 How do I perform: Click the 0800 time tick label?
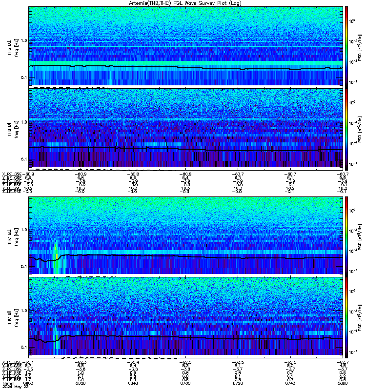click(x=343, y=383)
